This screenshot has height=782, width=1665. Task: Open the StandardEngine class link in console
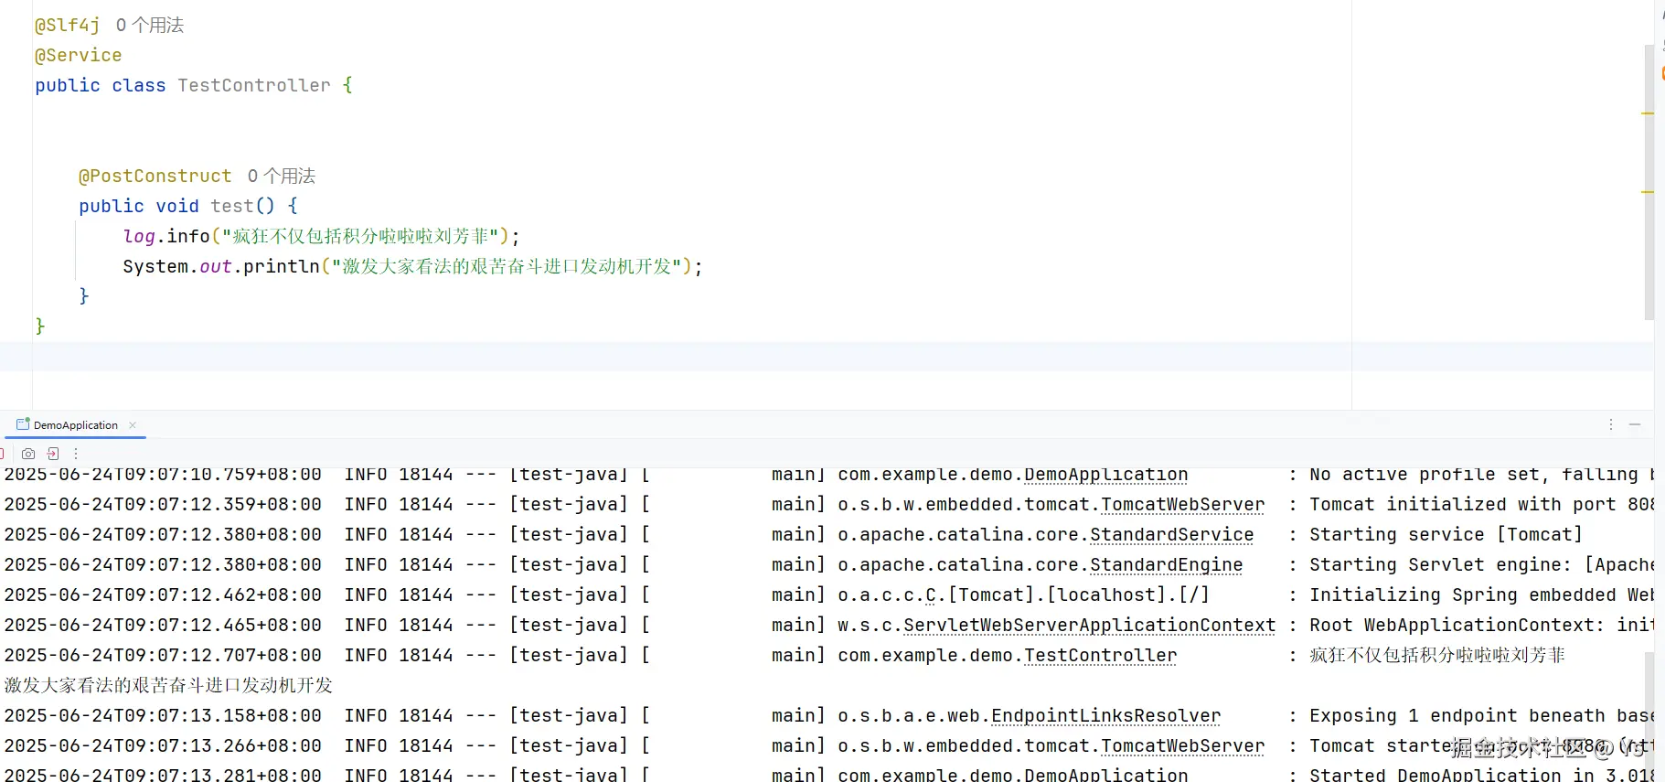pyautogui.click(x=1166, y=564)
